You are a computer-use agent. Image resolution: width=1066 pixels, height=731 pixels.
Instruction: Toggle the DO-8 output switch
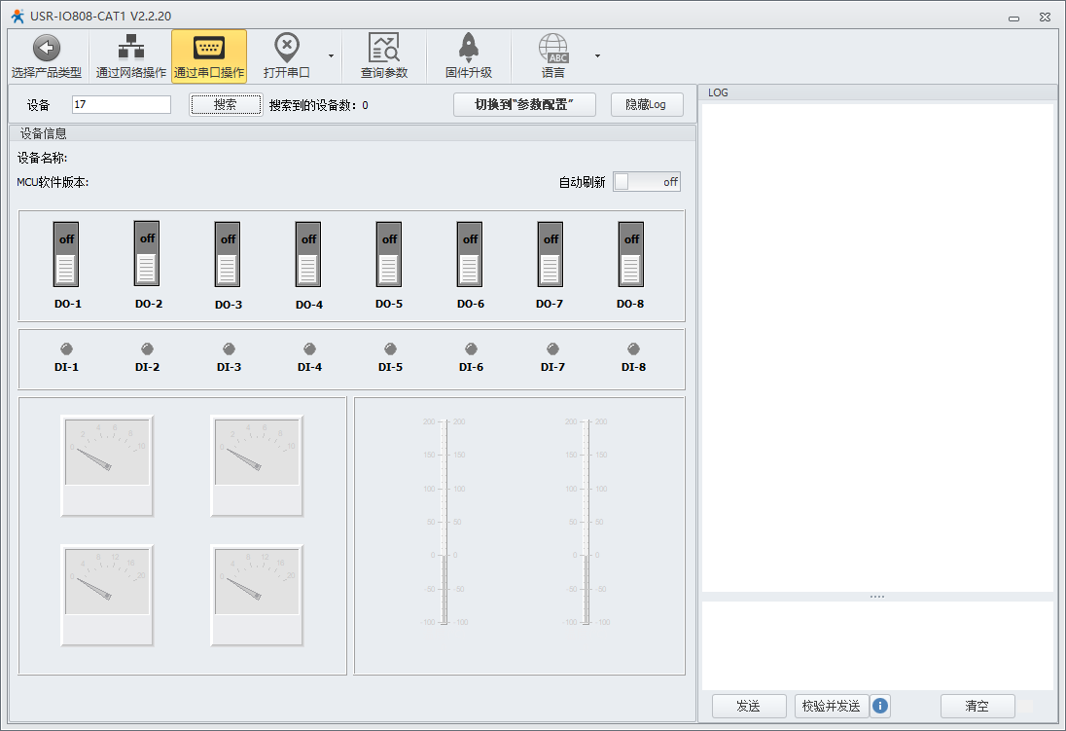click(x=631, y=255)
